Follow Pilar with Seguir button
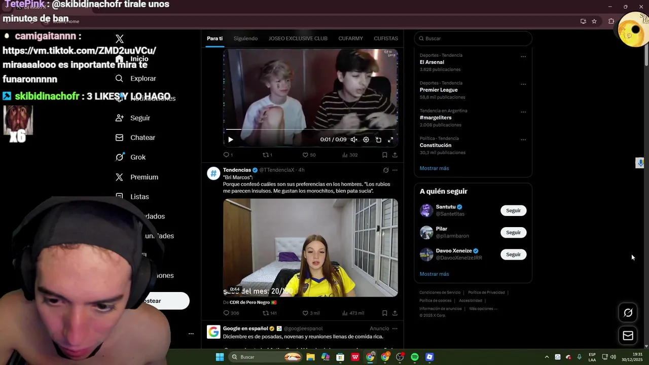 pos(513,232)
